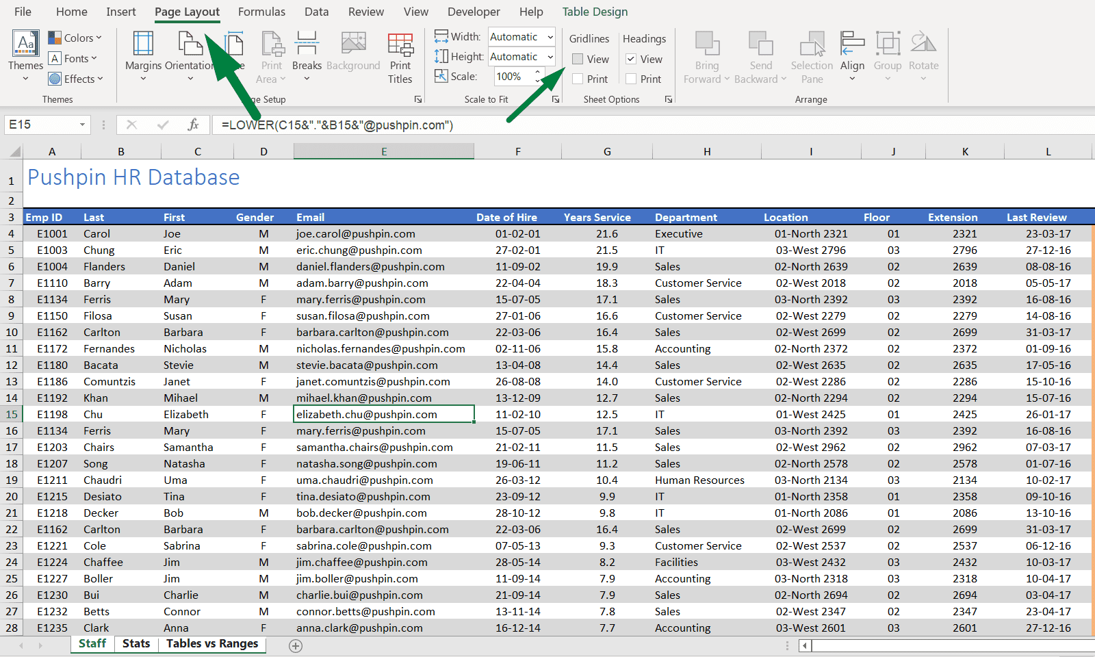Check the Gridlines Print checkbox
Image resolution: width=1095 pixels, height=657 pixels.
tap(577, 79)
